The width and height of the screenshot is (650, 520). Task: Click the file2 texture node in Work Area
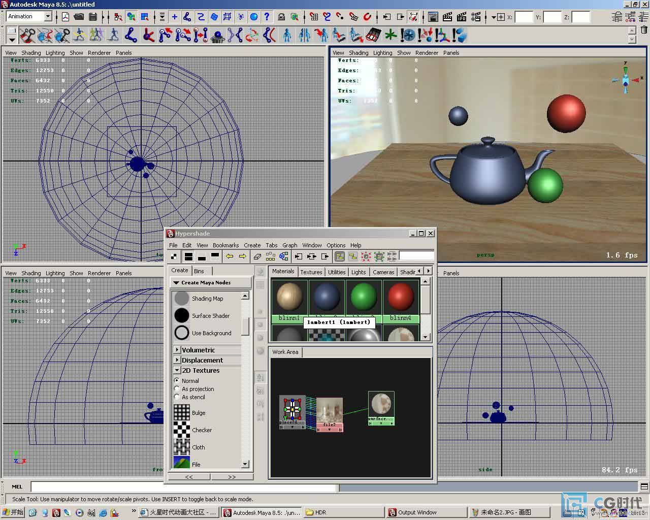pos(330,414)
